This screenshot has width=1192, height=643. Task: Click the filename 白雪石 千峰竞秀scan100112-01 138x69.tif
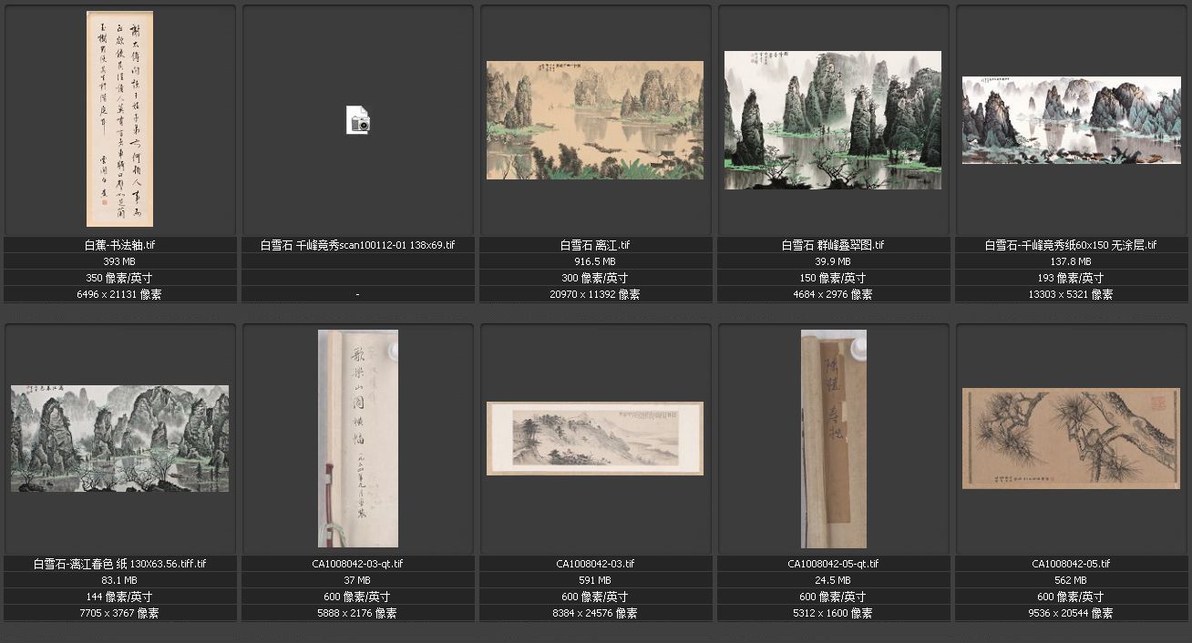click(x=358, y=245)
